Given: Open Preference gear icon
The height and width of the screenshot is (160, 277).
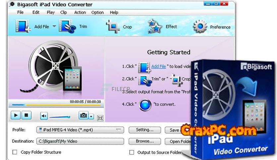Looking at the screenshot, I should point(200,26).
